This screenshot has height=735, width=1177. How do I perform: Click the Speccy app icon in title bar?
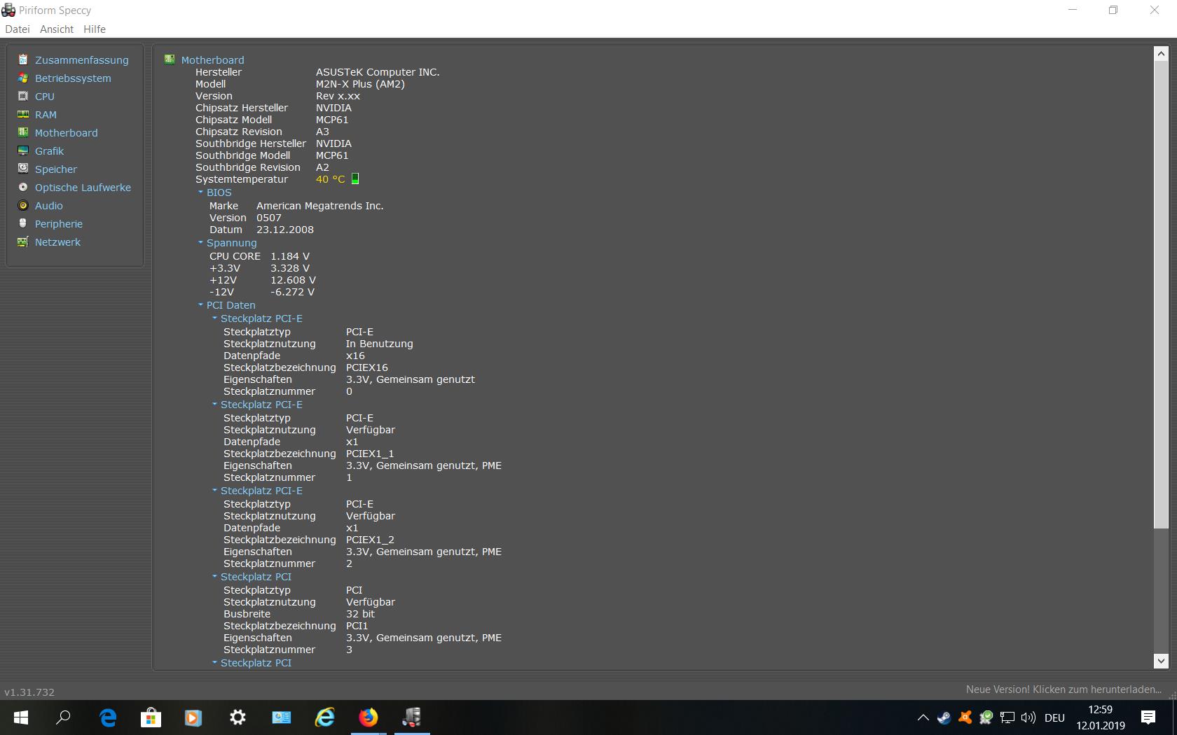pos(8,10)
